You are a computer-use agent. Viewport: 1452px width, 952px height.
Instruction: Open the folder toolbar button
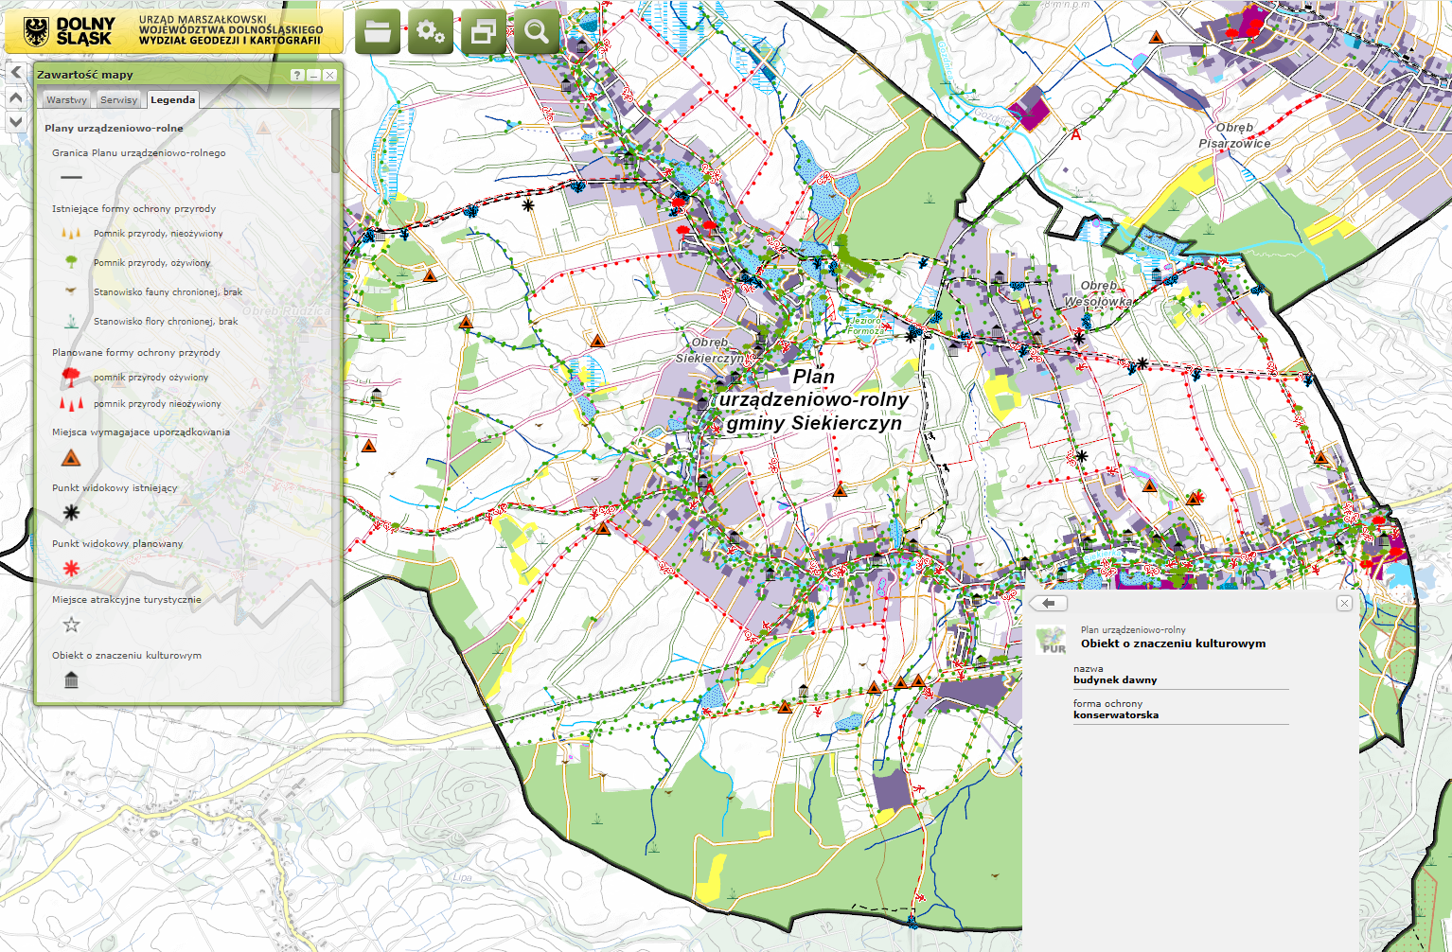tap(378, 32)
